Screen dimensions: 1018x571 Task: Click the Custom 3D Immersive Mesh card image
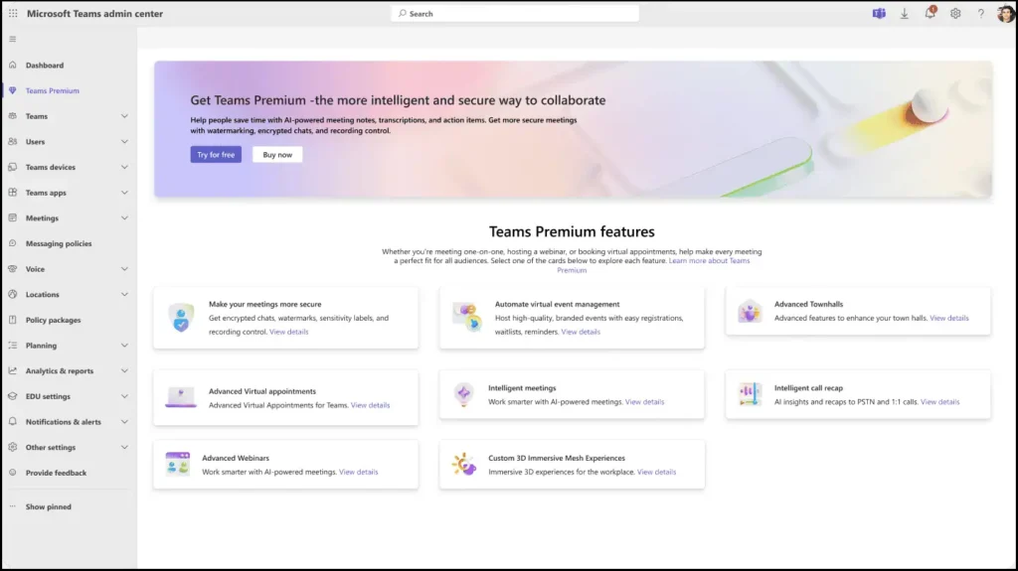tap(463, 464)
